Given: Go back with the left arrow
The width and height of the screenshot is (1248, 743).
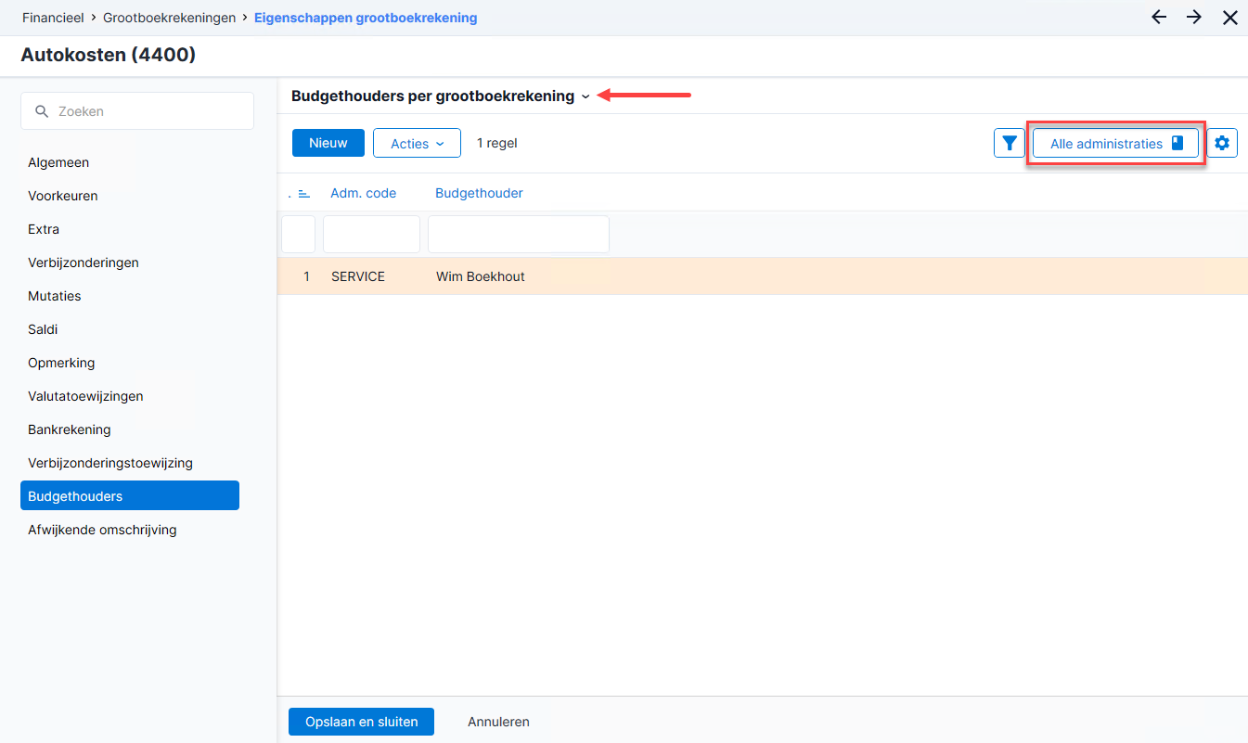Looking at the screenshot, I should pyautogui.click(x=1159, y=18).
